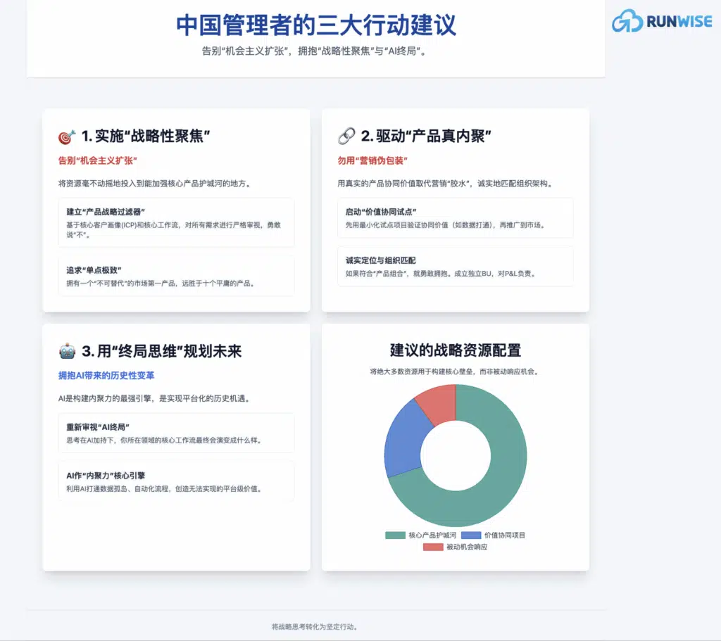Select the 追求"单点极致" card
Screen dimensions: 721x641
point(176,275)
